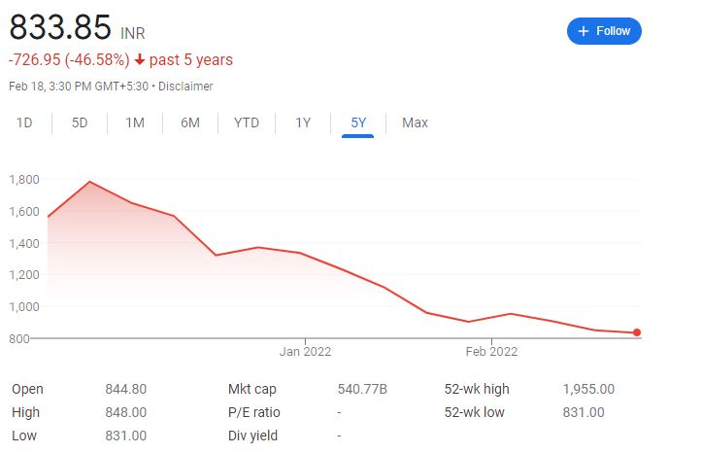
Task: Click the red endpoint dot on chart
Action: pyautogui.click(x=637, y=332)
